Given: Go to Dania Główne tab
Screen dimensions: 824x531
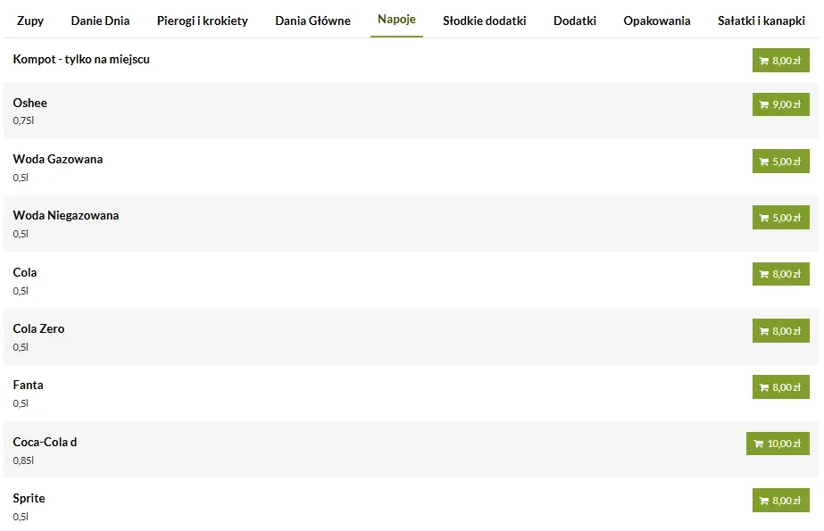Looking at the screenshot, I should (312, 21).
